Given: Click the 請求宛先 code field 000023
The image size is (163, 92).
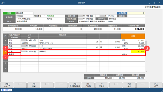Looking at the screenshot, I should click(x=25, y=16).
